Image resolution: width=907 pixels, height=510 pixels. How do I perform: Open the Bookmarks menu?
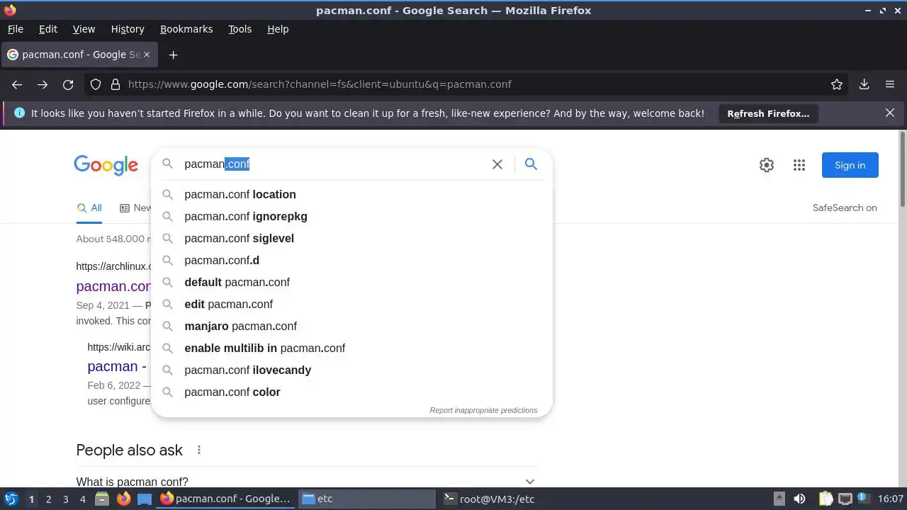(x=186, y=29)
